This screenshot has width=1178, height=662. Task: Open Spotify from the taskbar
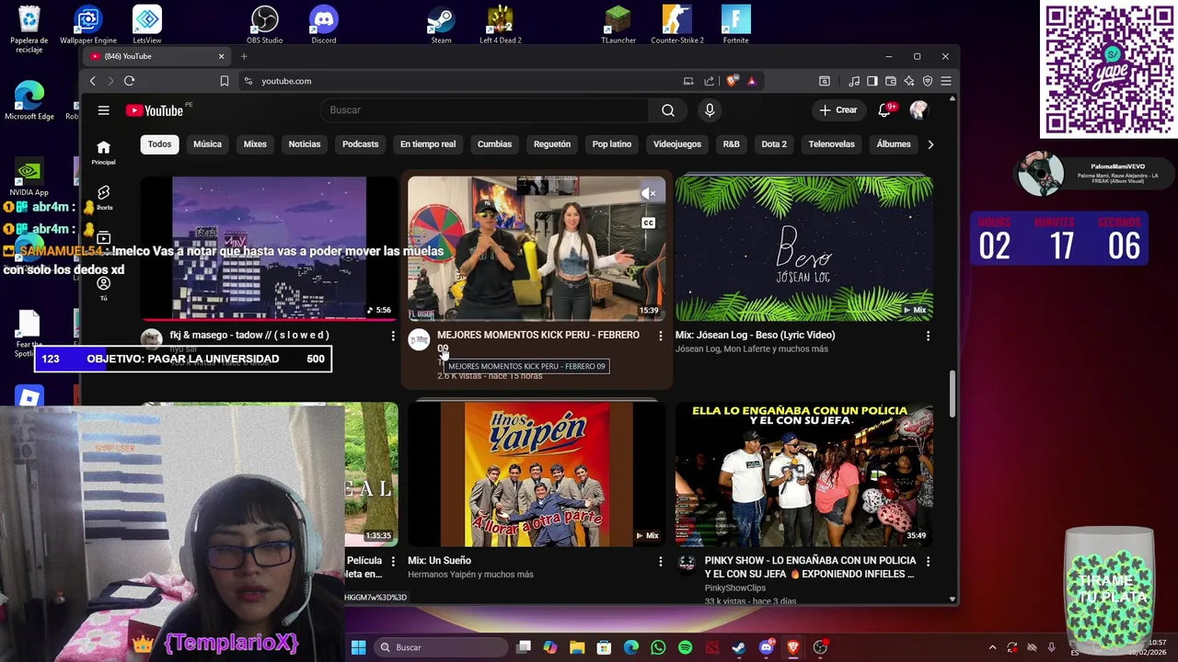(x=686, y=647)
